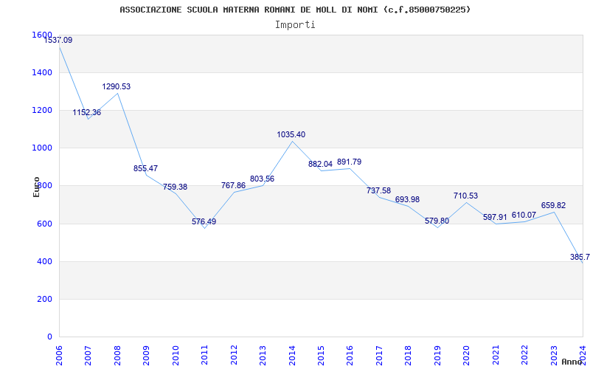Click the 2023 x-axis year label
The width and height of the screenshot is (590, 369).
[x=554, y=355]
